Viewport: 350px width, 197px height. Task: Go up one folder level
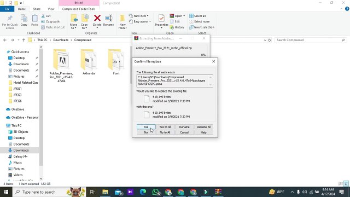tap(24, 40)
